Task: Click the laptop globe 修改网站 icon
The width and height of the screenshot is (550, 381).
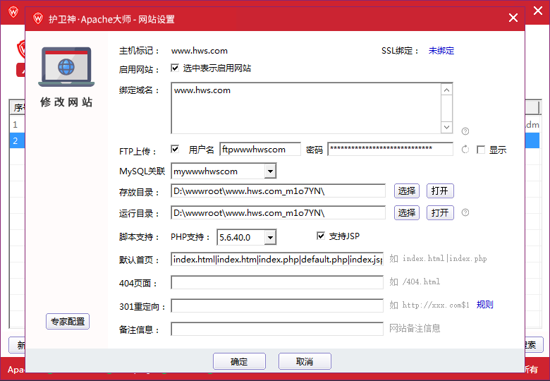Action: click(x=66, y=66)
